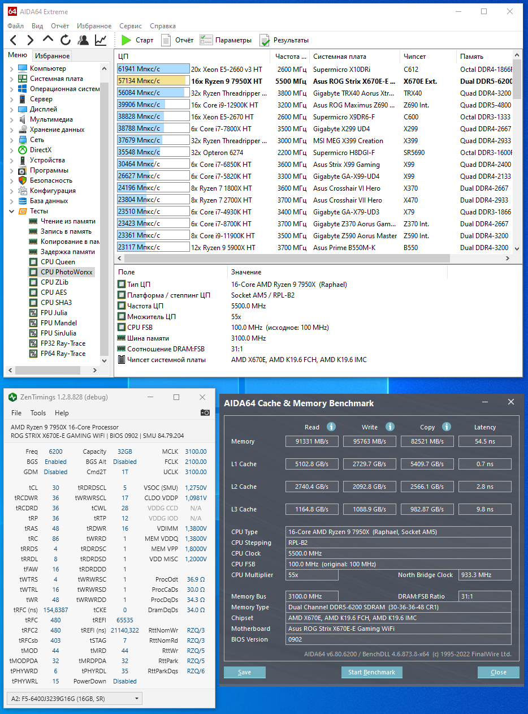
Task: Open the Сервис menu
Action: point(131,26)
